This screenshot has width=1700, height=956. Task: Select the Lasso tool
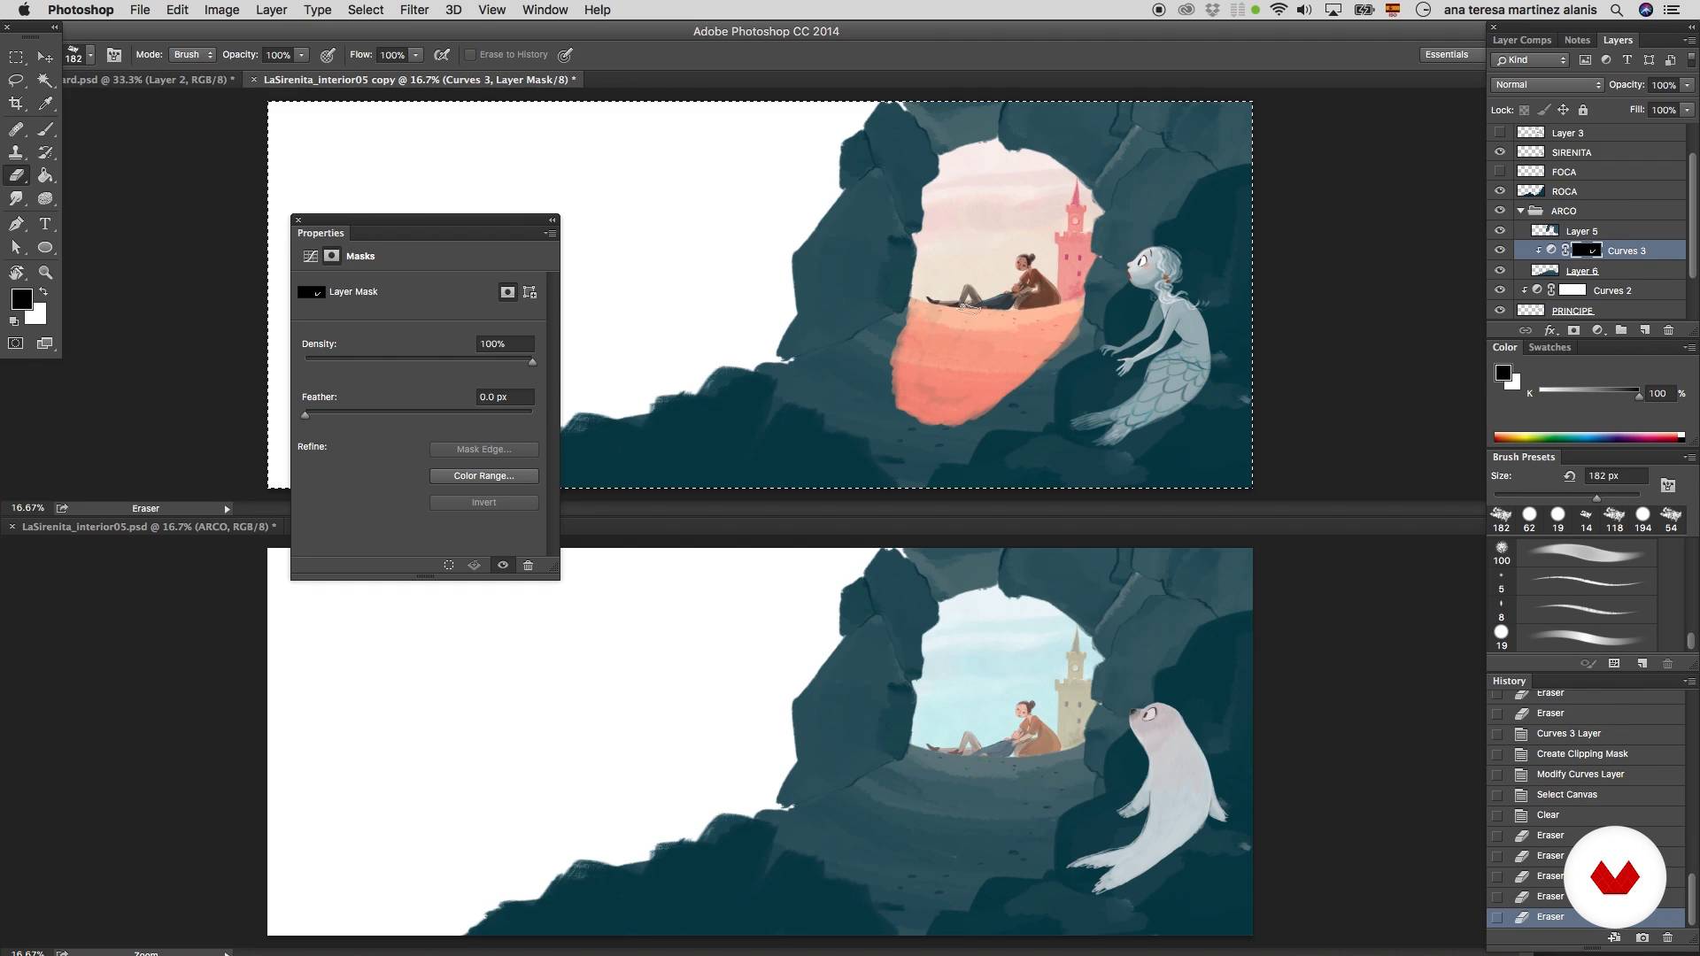[x=16, y=81]
